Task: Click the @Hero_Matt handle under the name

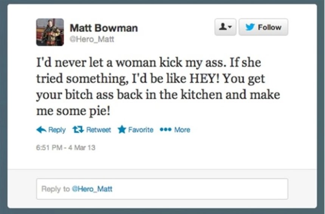Action: pos(92,39)
